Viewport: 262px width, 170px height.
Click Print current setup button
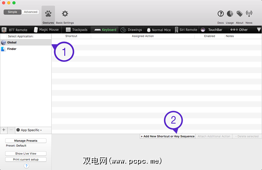26,159
